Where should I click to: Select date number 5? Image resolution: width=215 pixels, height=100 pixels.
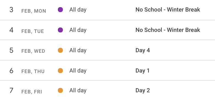pyautogui.click(x=11, y=50)
